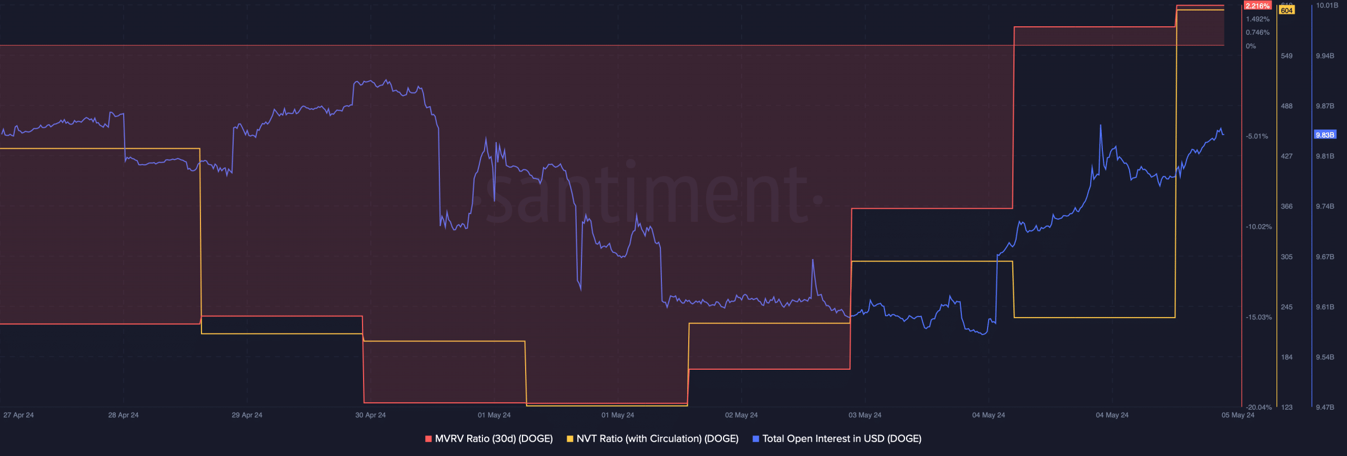Click the 27 Apr 24 date label
The image size is (1347, 456).
[x=18, y=415]
